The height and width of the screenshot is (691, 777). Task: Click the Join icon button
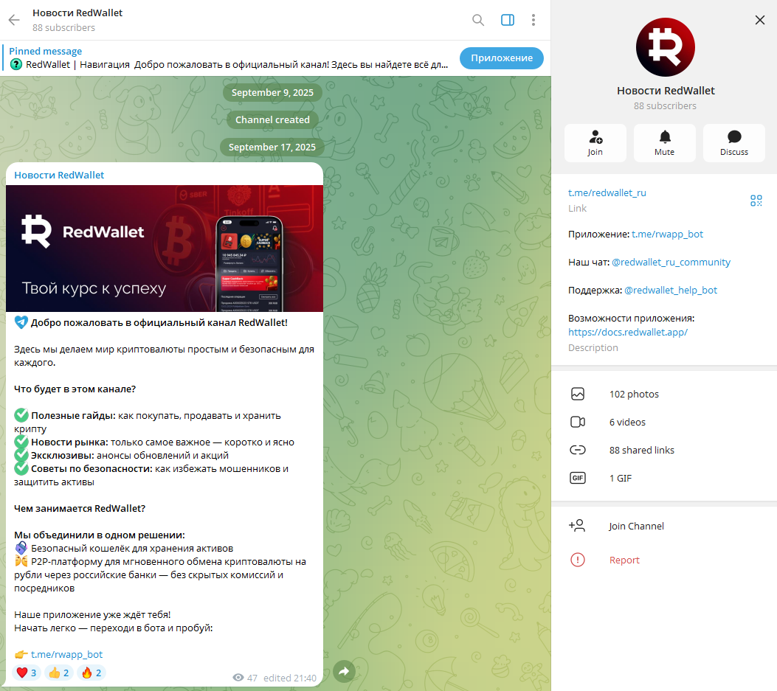click(x=595, y=143)
